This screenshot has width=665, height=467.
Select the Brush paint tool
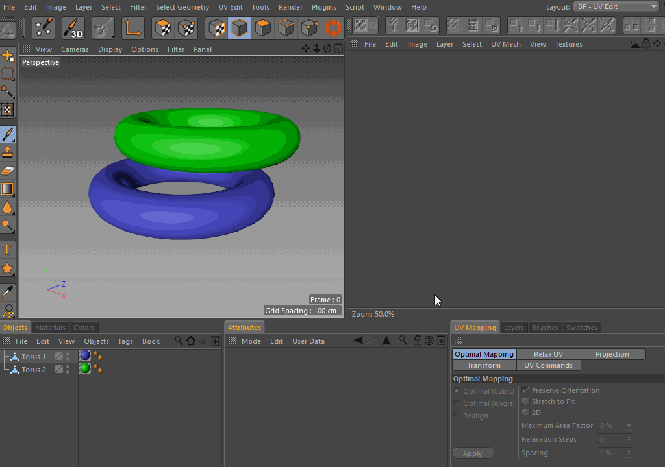tap(8, 134)
